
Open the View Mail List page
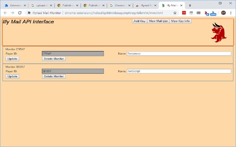[x=158, y=21]
